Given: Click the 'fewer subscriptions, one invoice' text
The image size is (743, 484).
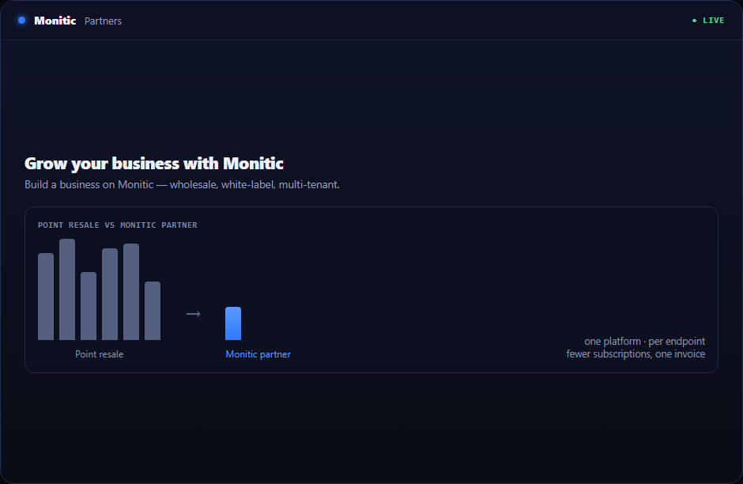Looking at the screenshot, I should 636,354.
